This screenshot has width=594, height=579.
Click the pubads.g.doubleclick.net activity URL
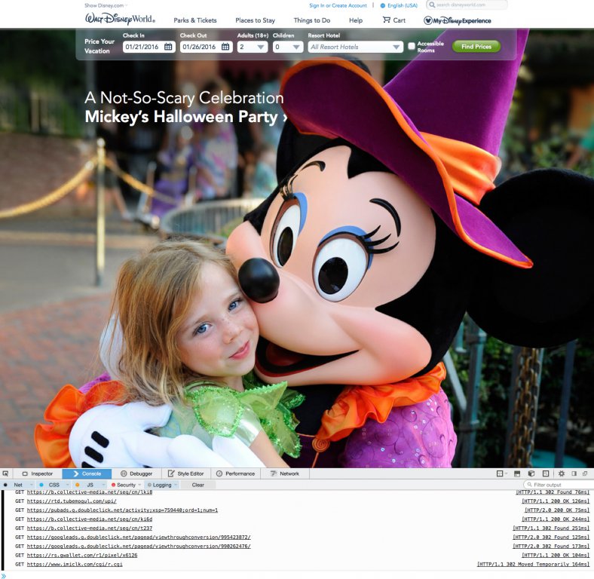coord(122,510)
